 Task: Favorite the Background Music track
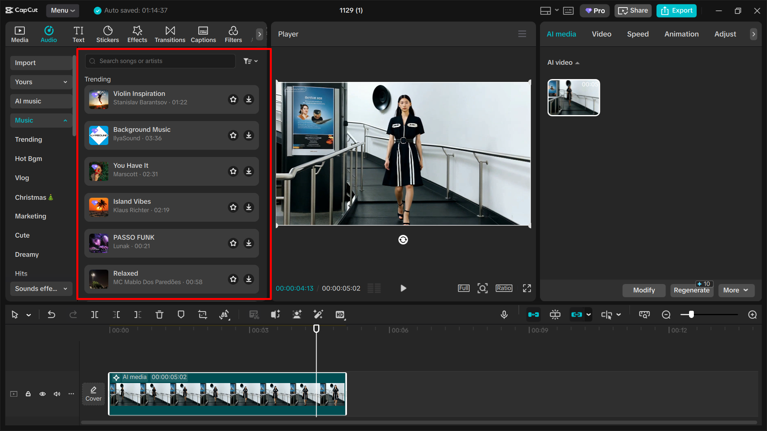coord(233,135)
